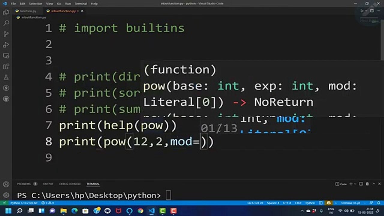Open Google Chrome from the taskbar
Viewport: 384px width, 216px height.
coord(140,211)
